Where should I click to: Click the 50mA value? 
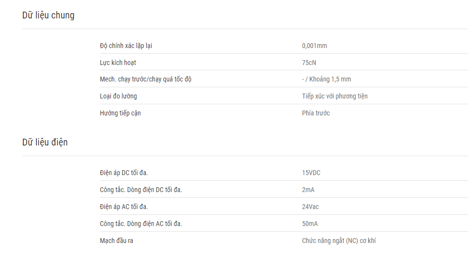coord(310,224)
